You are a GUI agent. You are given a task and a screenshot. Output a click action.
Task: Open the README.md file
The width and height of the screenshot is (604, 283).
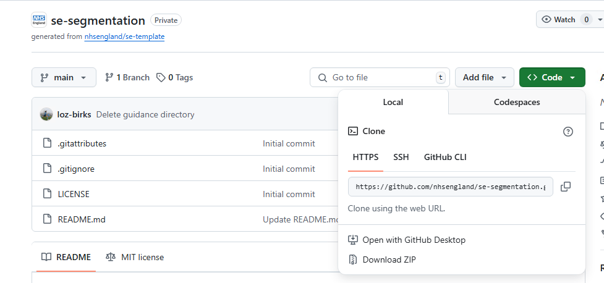click(x=77, y=219)
